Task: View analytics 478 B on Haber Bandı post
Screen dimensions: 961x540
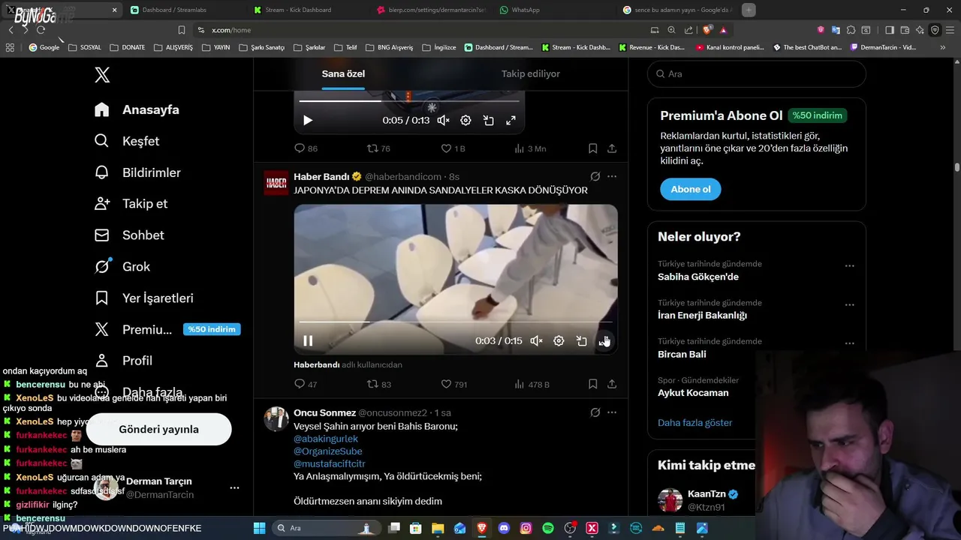Action: [x=532, y=384]
